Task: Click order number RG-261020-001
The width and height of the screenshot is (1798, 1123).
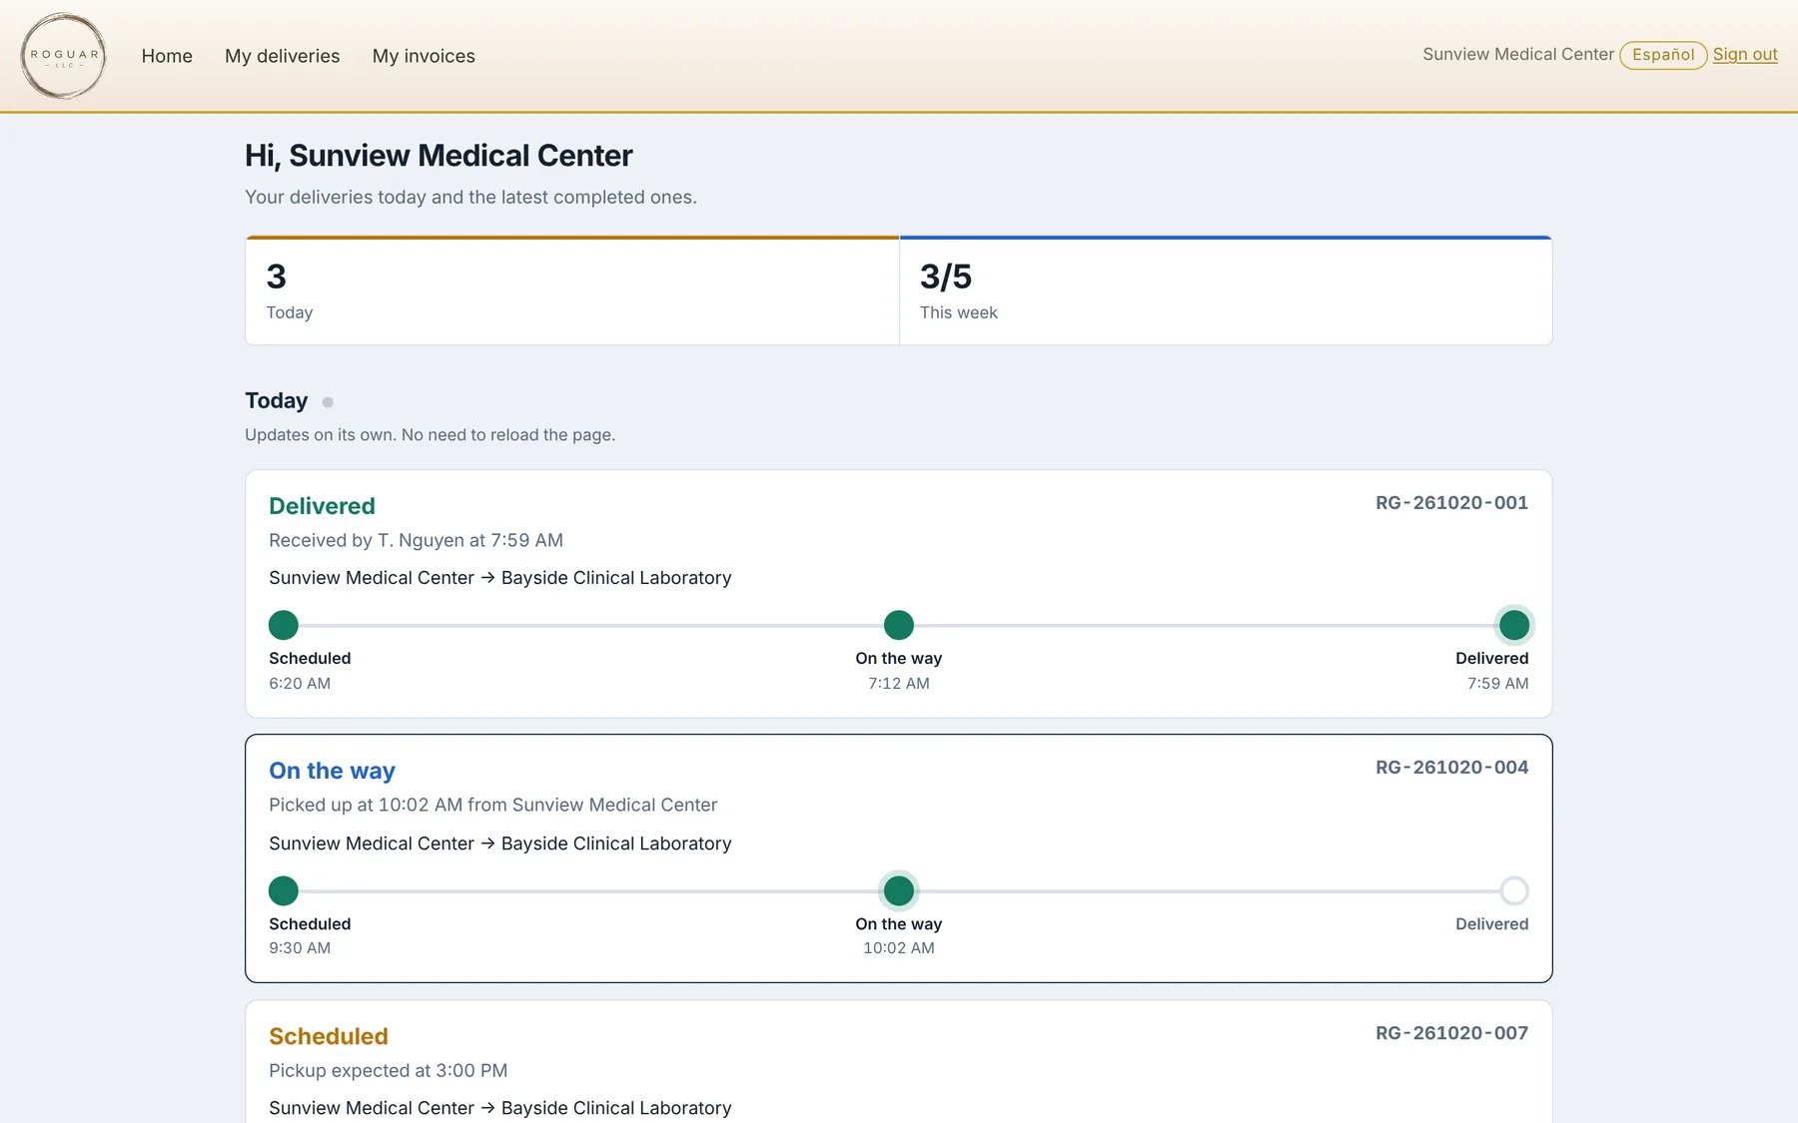Action: (1451, 503)
